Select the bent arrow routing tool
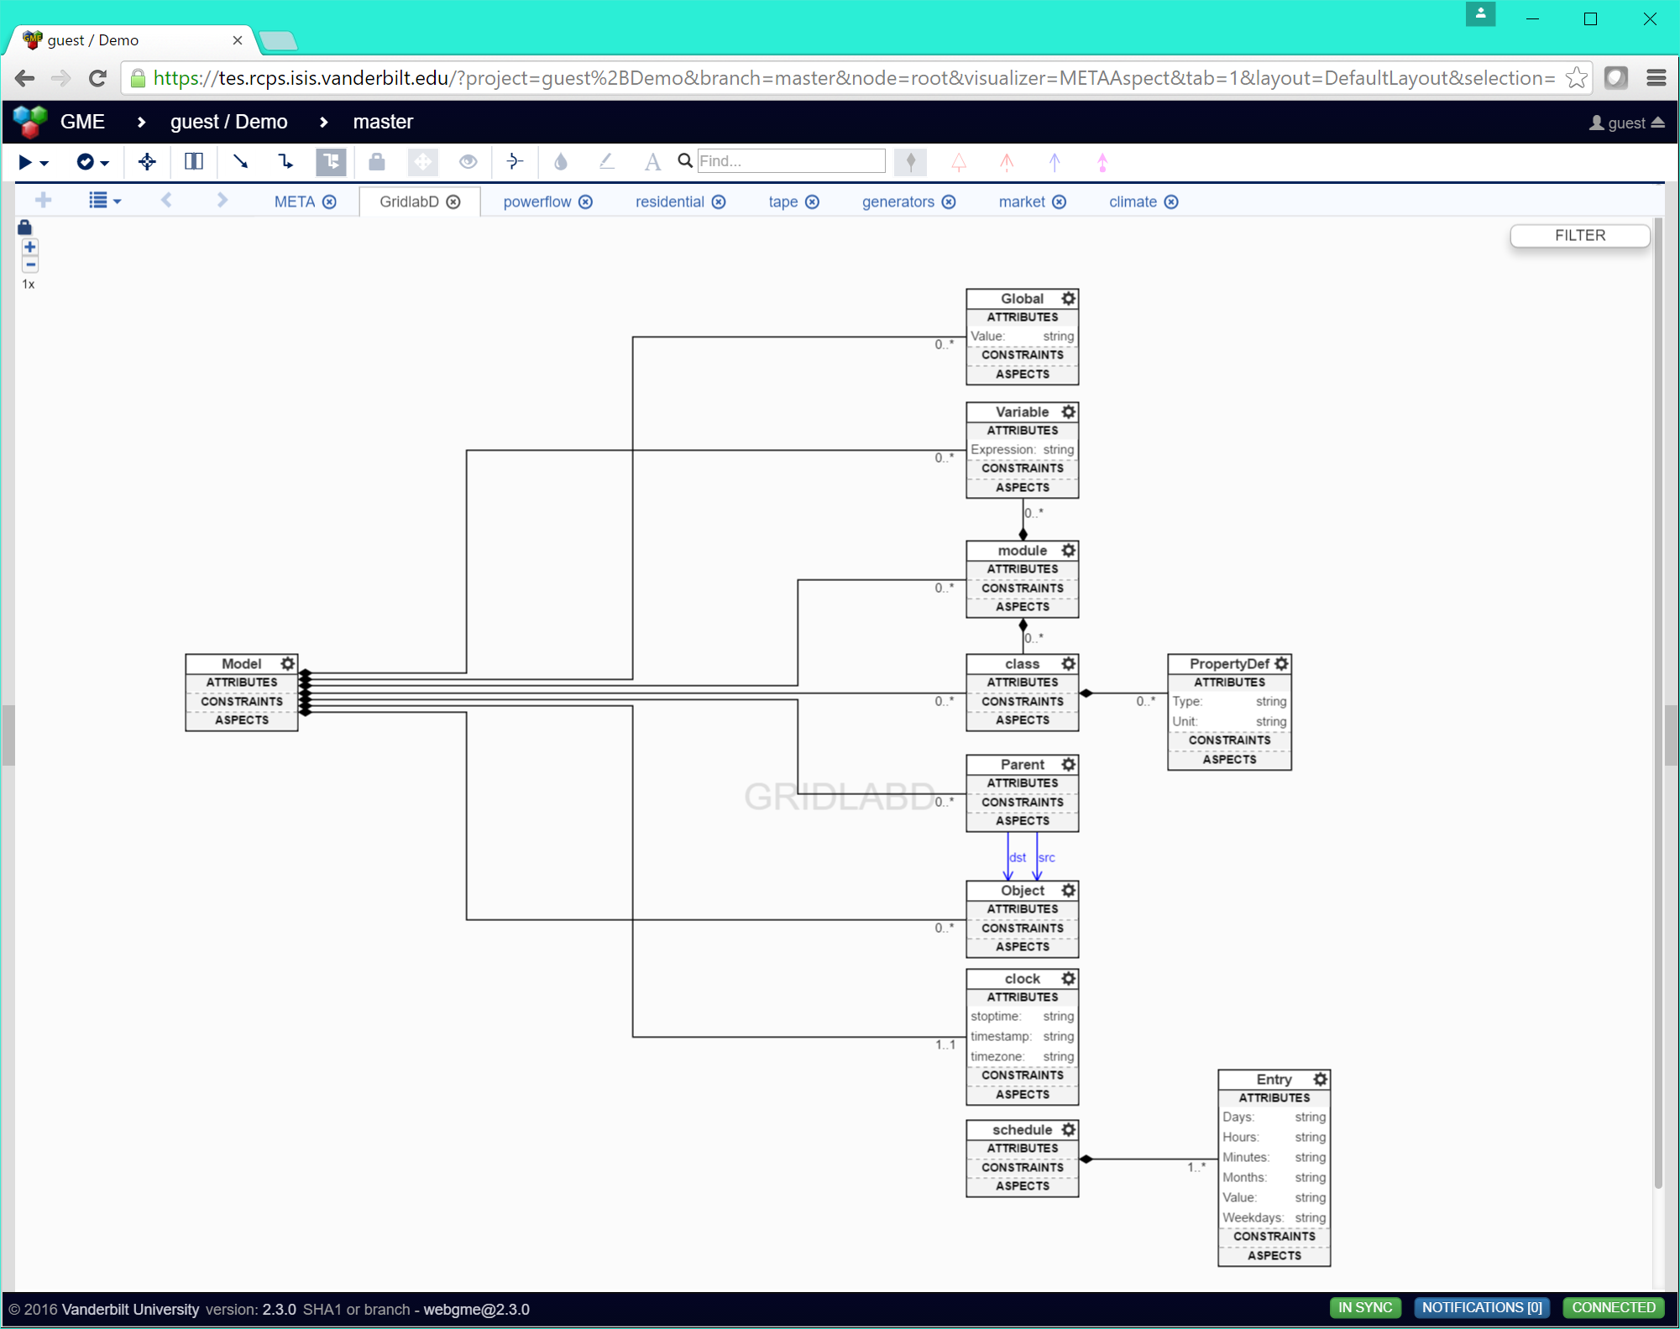Image resolution: width=1680 pixels, height=1329 pixels. tap(285, 161)
